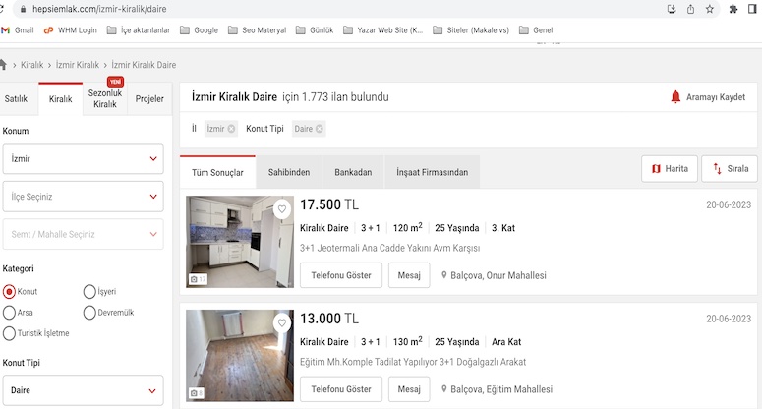This screenshot has height=409, width=762.
Task: Open the Yazar Web Site bookmark folder
Action: [382, 30]
